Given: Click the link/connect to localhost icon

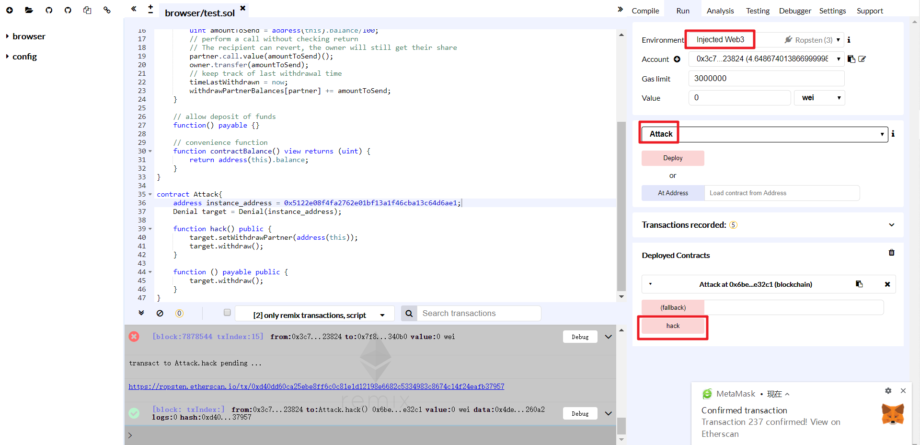Looking at the screenshot, I should click(107, 10).
